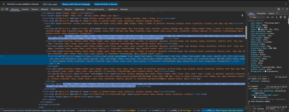Click the Filter field in Styles pane

[257, 17]
